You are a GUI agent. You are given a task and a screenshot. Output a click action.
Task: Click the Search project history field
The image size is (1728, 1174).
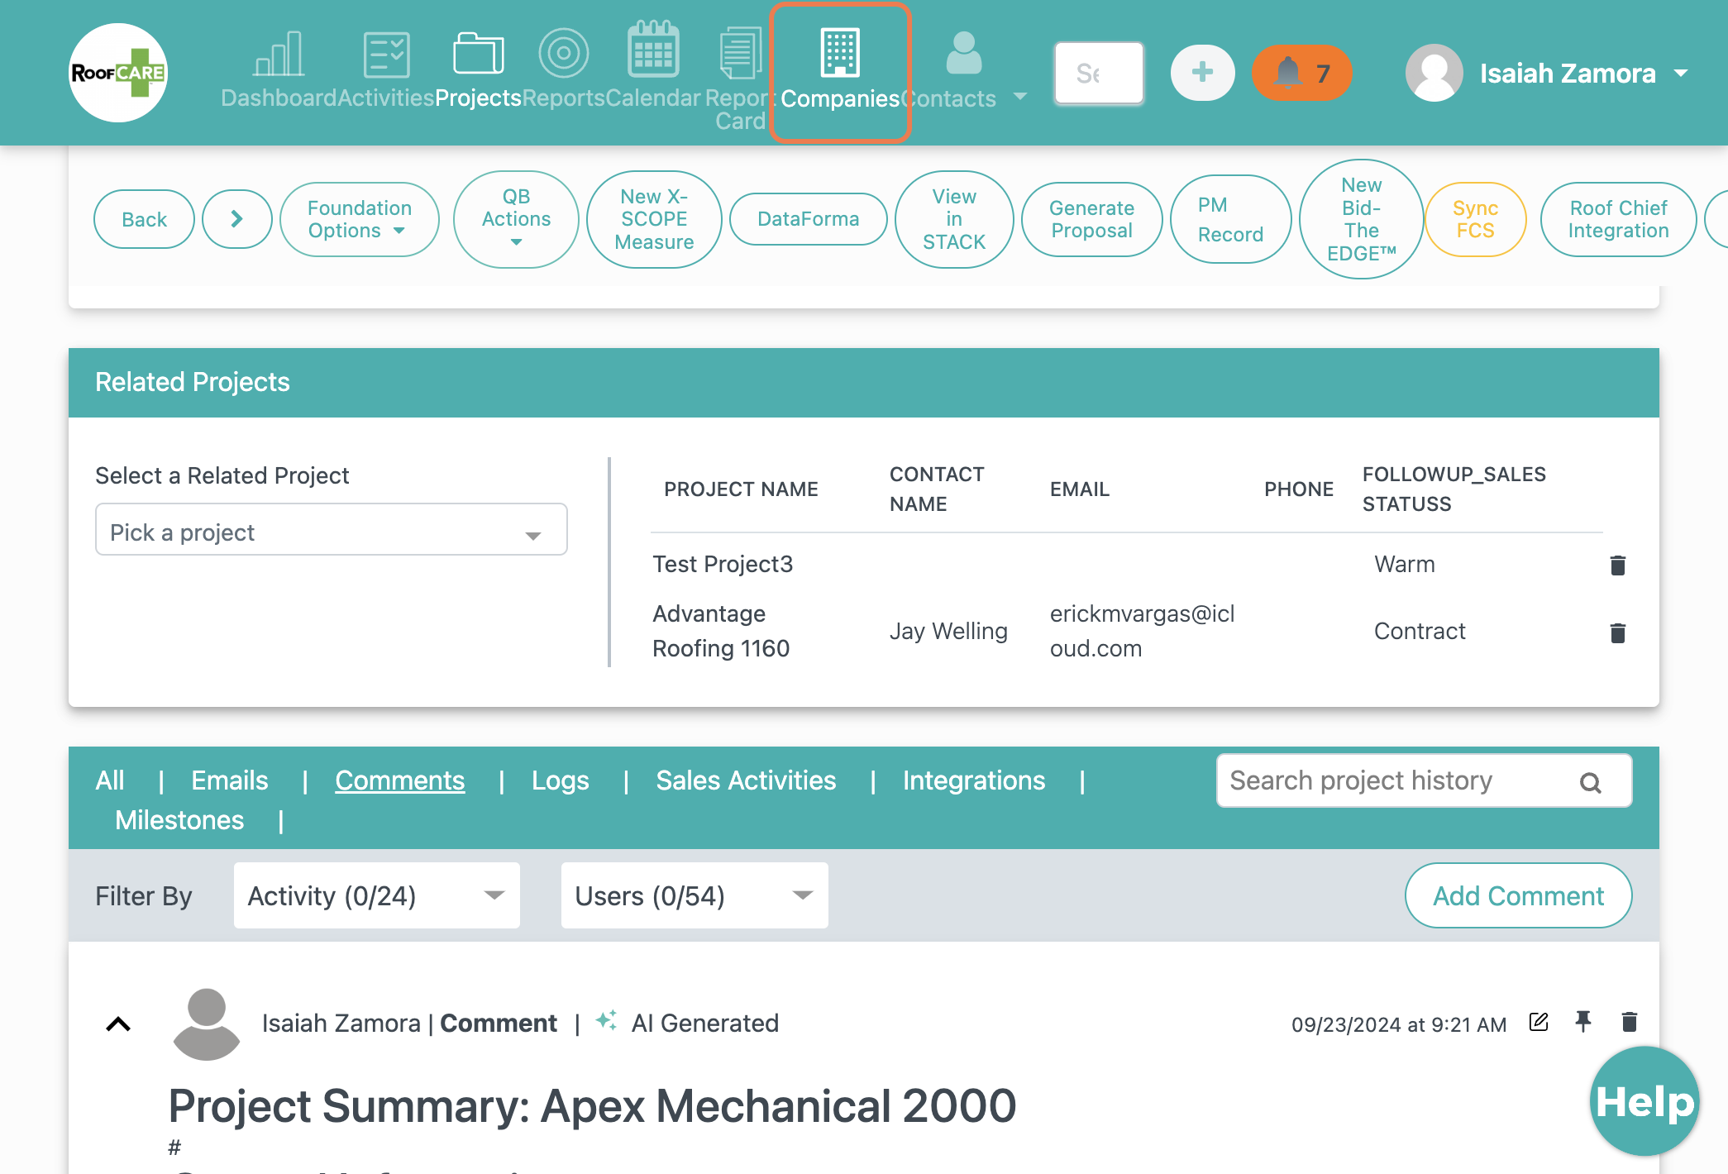(x=1424, y=780)
